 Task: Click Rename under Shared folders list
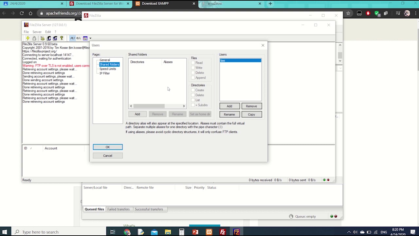pyautogui.click(x=177, y=114)
